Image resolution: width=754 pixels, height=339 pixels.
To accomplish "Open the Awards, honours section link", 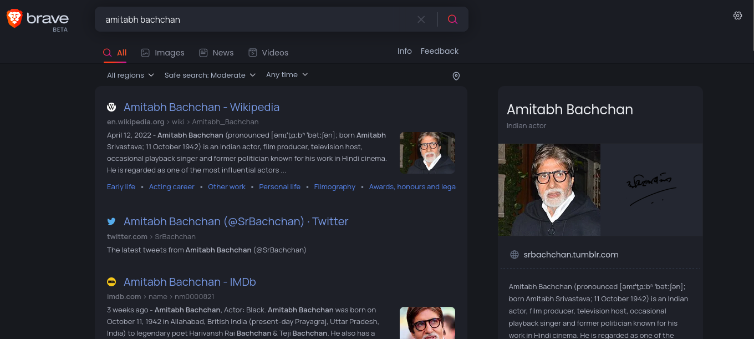I will coord(412,187).
